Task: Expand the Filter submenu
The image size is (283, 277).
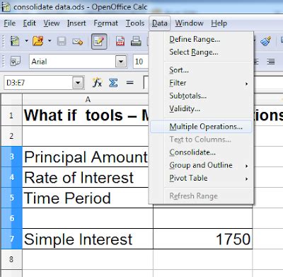Action: [x=201, y=83]
